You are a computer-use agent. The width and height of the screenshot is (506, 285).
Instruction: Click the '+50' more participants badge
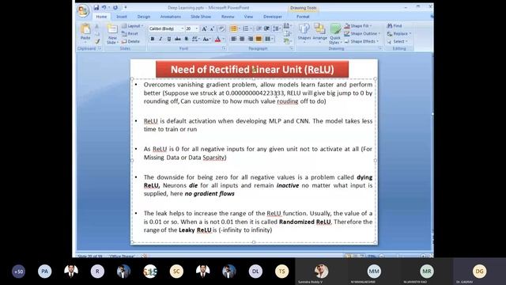click(18, 272)
